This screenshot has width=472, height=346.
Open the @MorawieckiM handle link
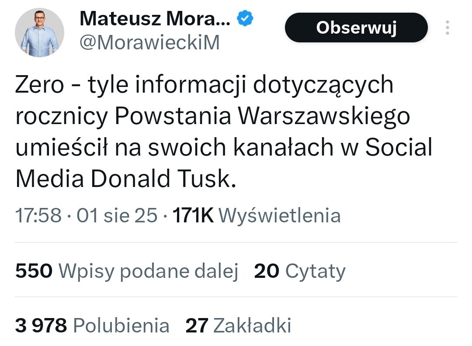[149, 42]
